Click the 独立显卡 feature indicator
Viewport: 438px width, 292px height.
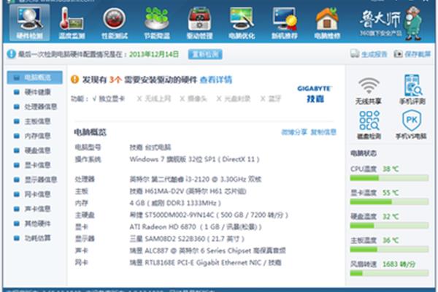click(109, 99)
